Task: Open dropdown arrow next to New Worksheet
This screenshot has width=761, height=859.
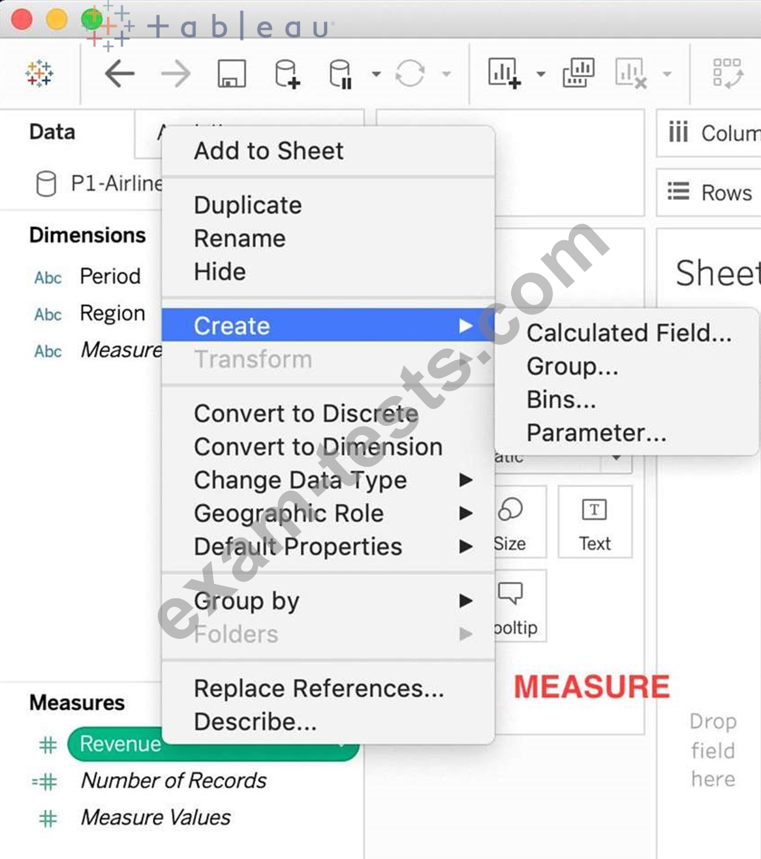Action: tap(540, 74)
